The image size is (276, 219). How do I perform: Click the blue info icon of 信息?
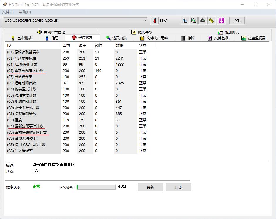tap(47, 38)
